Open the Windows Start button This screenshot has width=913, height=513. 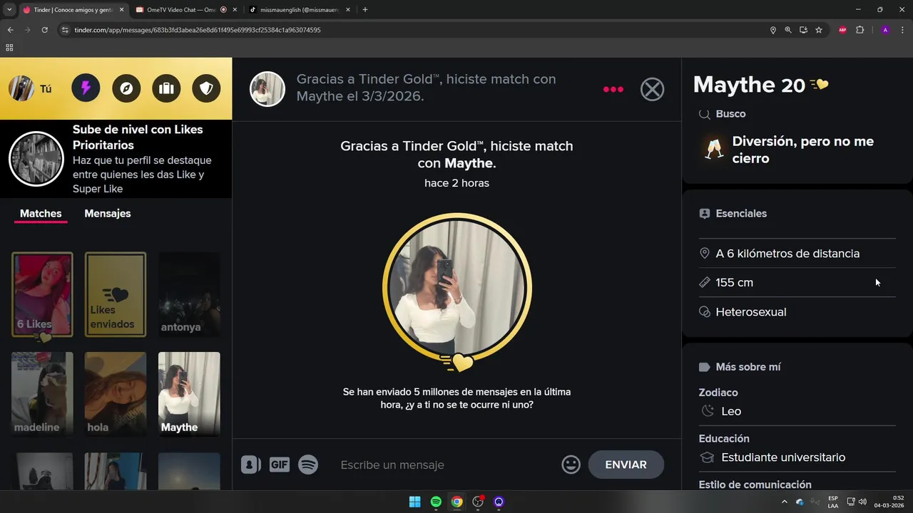coord(414,502)
